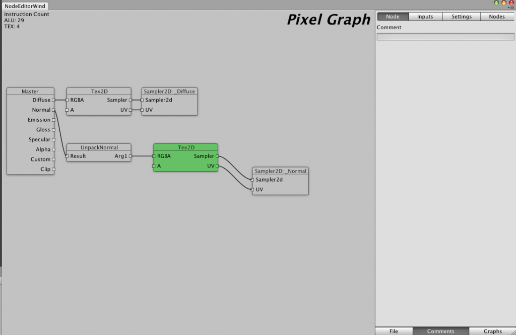Viewport: 516px width, 335px height.
Task: Click the A output port on the upper Tex2D node
Action: [66, 110]
